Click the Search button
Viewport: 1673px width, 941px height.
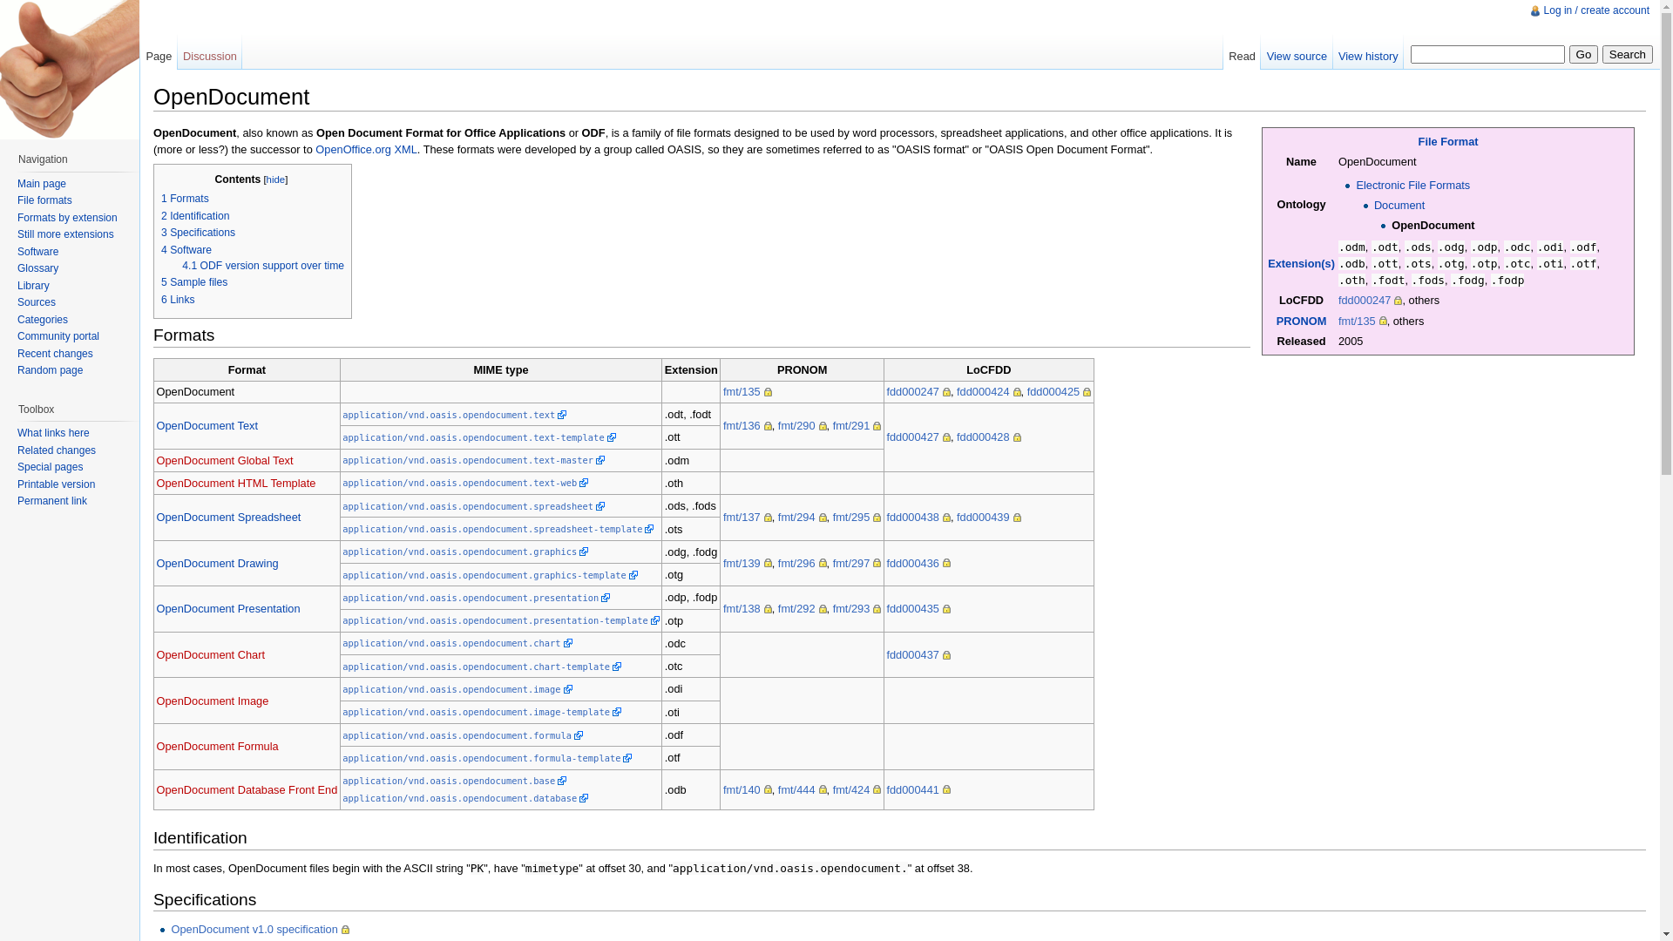click(1627, 54)
